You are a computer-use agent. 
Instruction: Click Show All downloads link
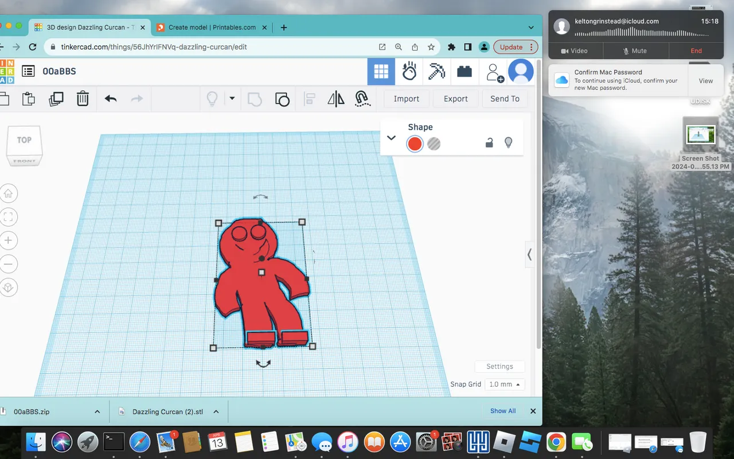pyautogui.click(x=503, y=411)
